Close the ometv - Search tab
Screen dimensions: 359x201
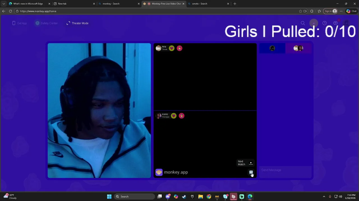coord(228,4)
